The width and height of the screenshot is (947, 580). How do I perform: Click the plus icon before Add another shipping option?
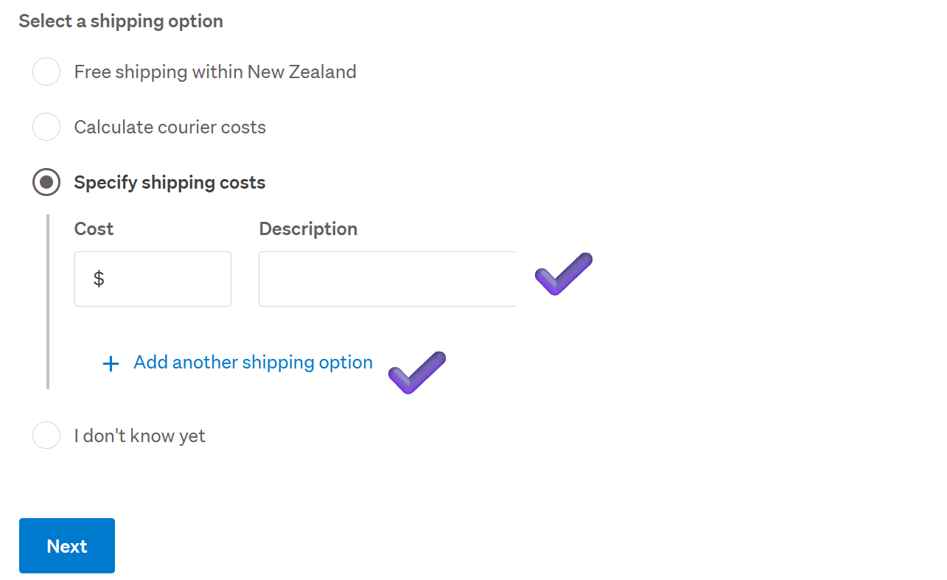(111, 363)
